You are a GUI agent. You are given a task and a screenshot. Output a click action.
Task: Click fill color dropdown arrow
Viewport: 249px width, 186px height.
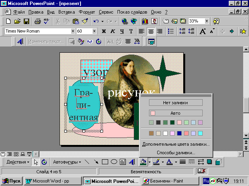point(149,162)
